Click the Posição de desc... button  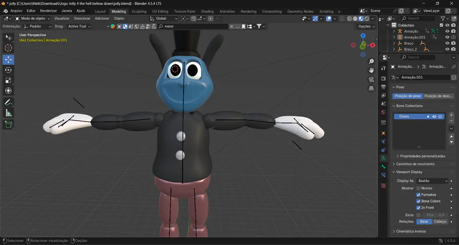[x=439, y=96]
